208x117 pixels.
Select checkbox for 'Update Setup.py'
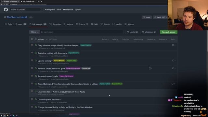32,60
